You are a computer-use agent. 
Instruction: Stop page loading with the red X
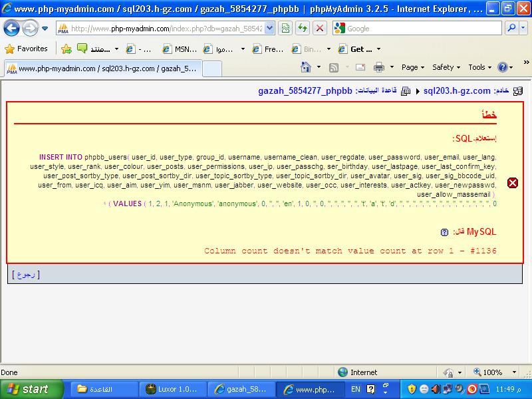pos(320,29)
